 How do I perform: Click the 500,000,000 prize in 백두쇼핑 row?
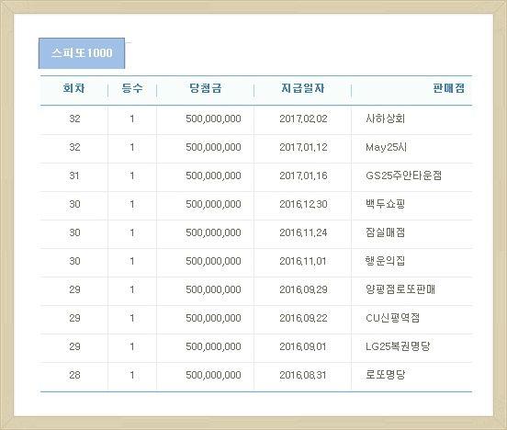pos(213,204)
